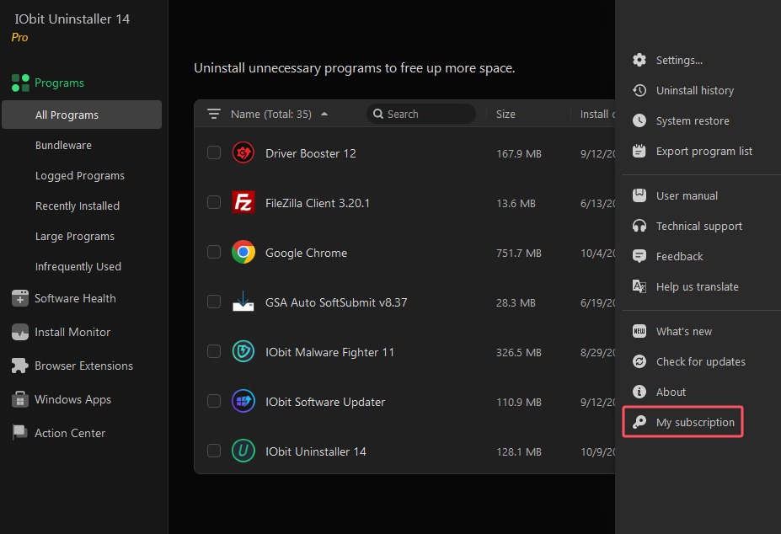Check the IObit Uninstaller 14 box
The height and width of the screenshot is (534, 781).
click(x=214, y=451)
